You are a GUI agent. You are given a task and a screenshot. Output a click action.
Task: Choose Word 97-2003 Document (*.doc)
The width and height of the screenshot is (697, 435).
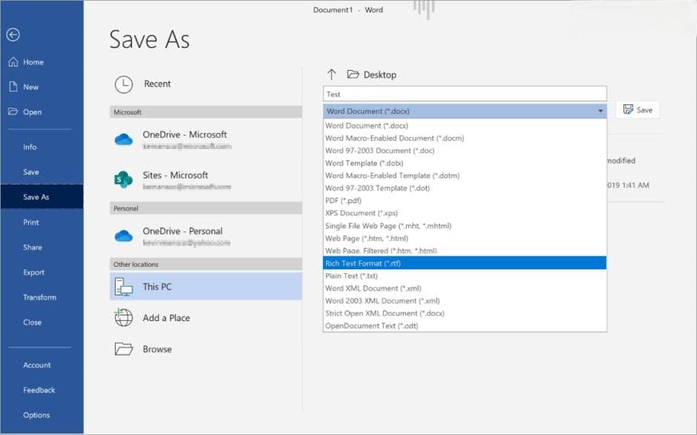tap(465, 151)
